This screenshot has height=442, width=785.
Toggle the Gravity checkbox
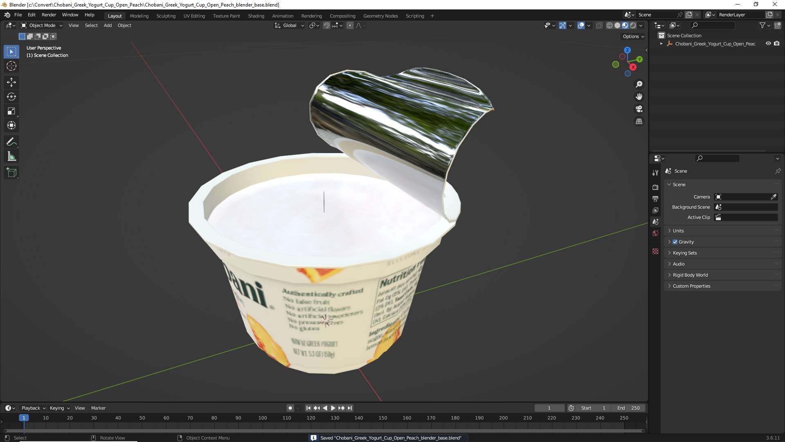coord(675,242)
